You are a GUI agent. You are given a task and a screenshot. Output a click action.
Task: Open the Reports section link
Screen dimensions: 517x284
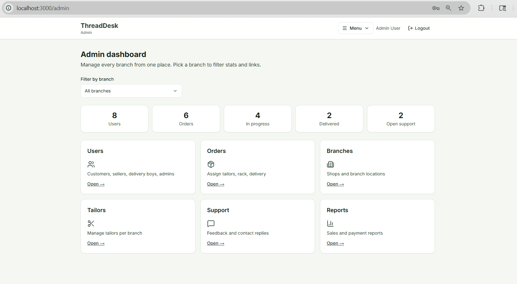point(335,243)
